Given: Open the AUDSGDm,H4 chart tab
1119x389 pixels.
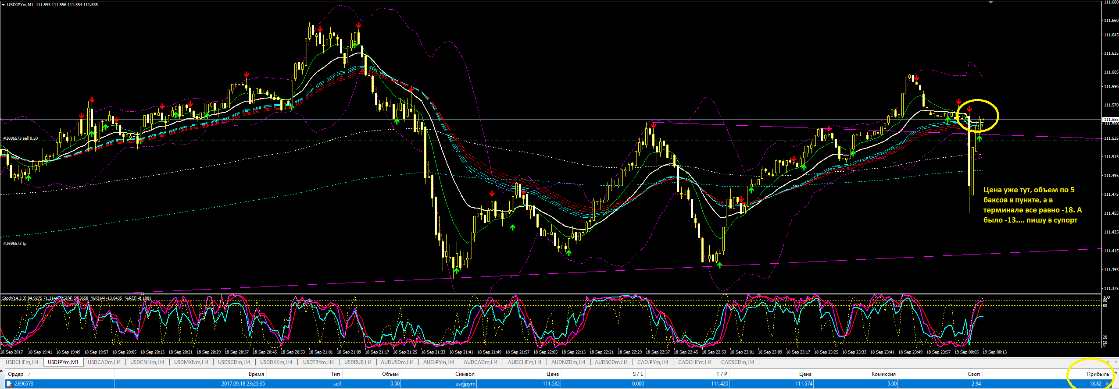Looking at the screenshot, I should tap(611, 362).
